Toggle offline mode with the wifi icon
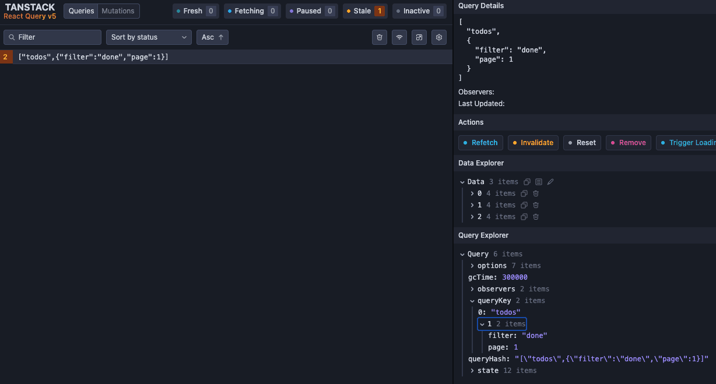The image size is (716, 384). coord(399,37)
